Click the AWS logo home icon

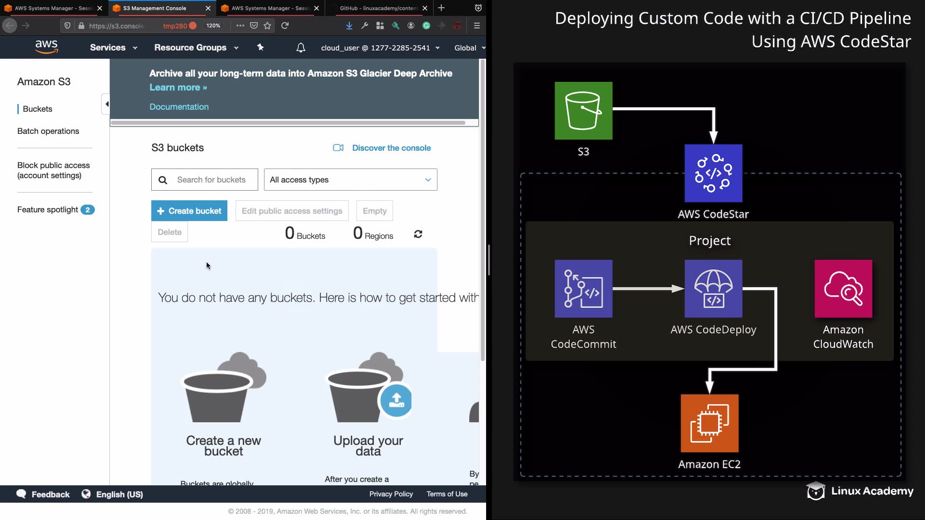46,47
